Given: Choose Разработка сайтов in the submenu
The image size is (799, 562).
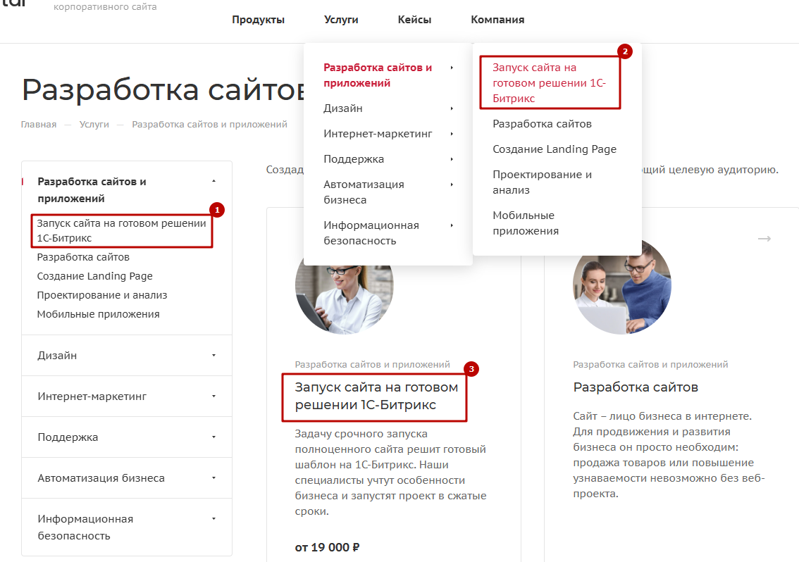Looking at the screenshot, I should [x=542, y=124].
